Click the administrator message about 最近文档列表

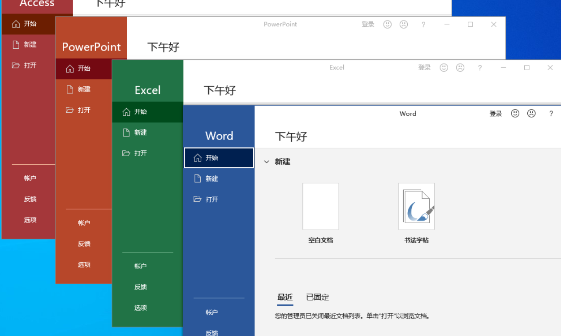pos(353,316)
